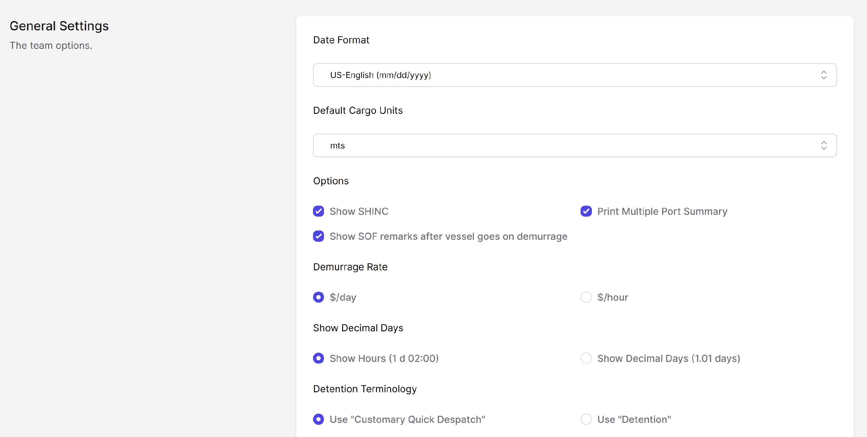Click the Print Multiple Port Summary label
The width and height of the screenshot is (867, 437).
pyautogui.click(x=662, y=211)
